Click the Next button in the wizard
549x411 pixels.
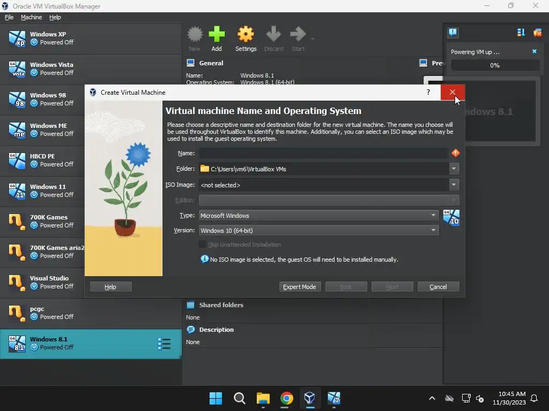[x=392, y=287]
